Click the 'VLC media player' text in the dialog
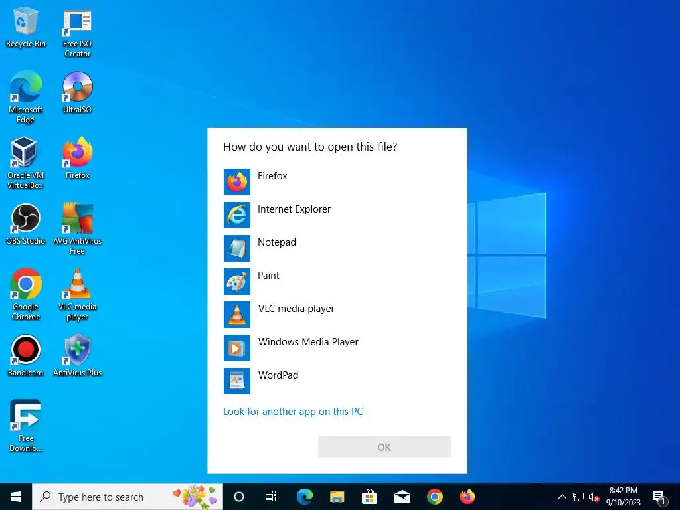The width and height of the screenshot is (680, 510). tap(296, 309)
